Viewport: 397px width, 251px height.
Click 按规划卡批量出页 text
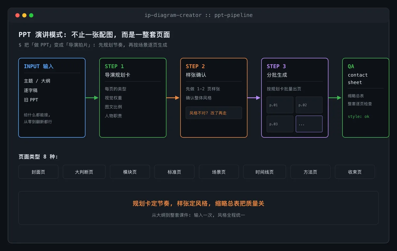click(x=284, y=89)
